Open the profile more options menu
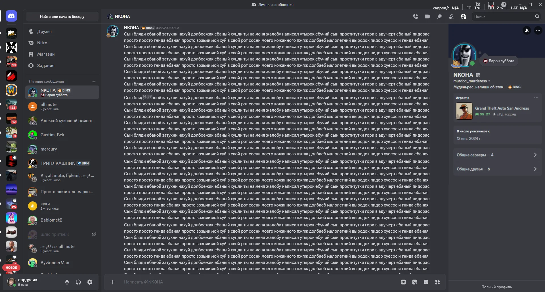 click(538, 30)
